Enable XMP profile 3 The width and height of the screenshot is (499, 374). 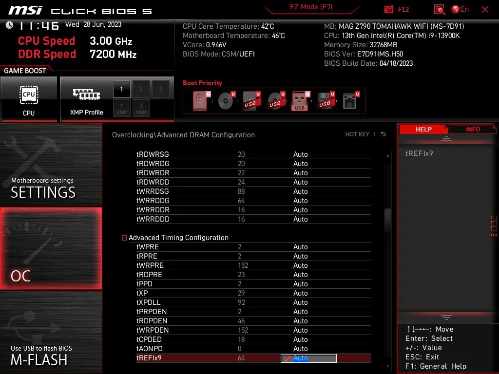pyautogui.click(x=160, y=89)
